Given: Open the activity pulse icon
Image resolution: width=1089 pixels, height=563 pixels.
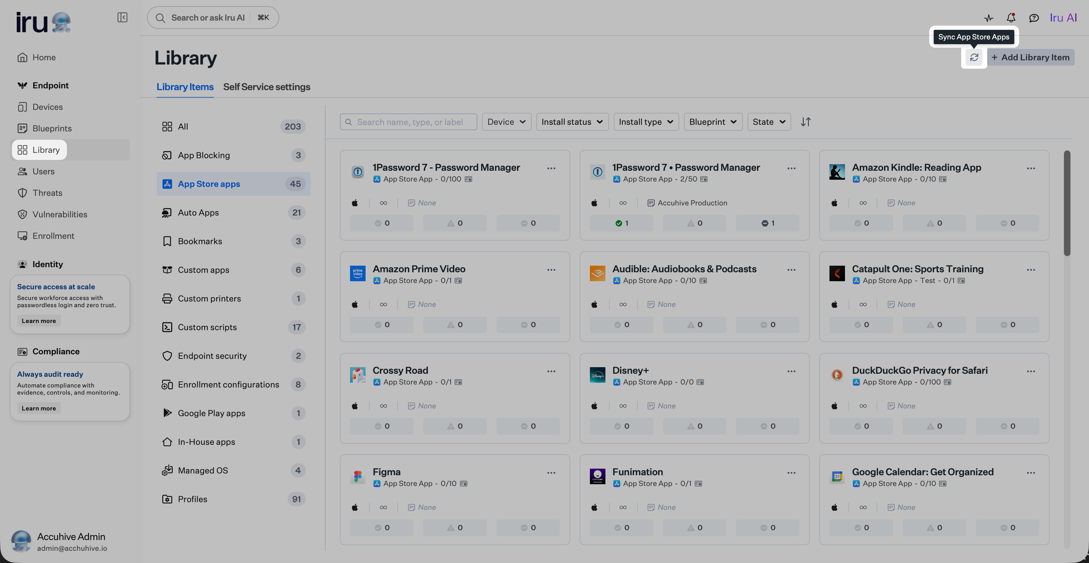Looking at the screenshot, I should pyautogui.click(x=988, y=18).
